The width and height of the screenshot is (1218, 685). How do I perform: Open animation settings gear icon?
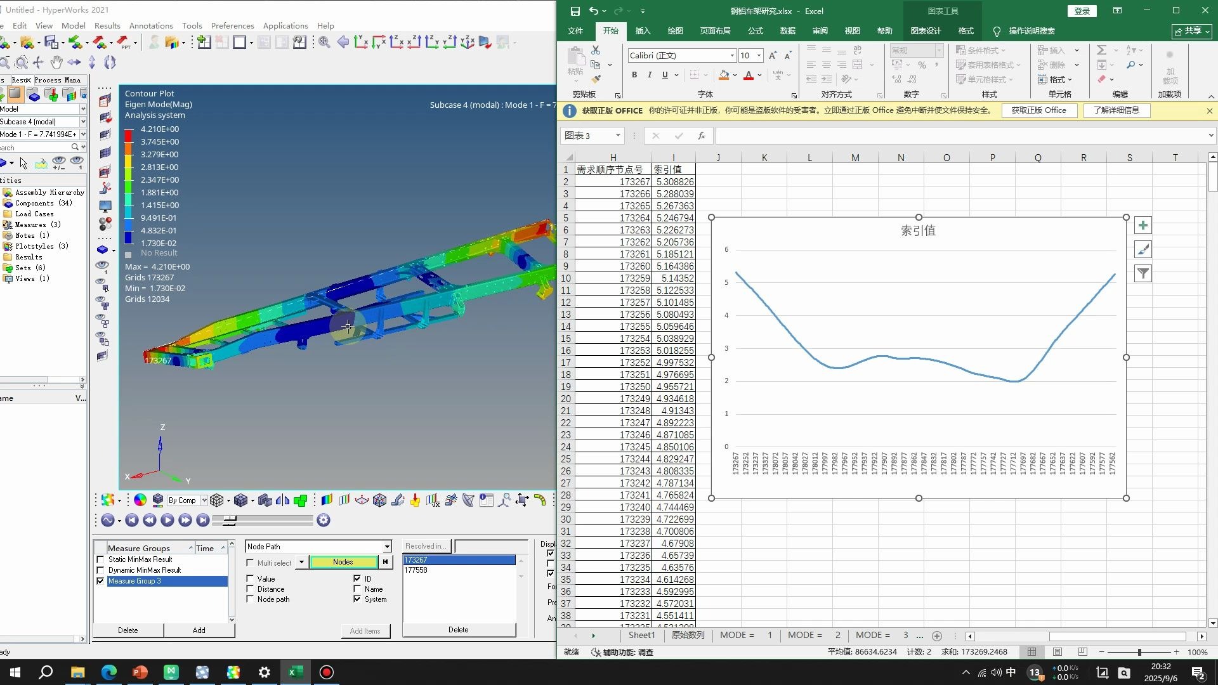pyautogui.click(x=324, y=520)
